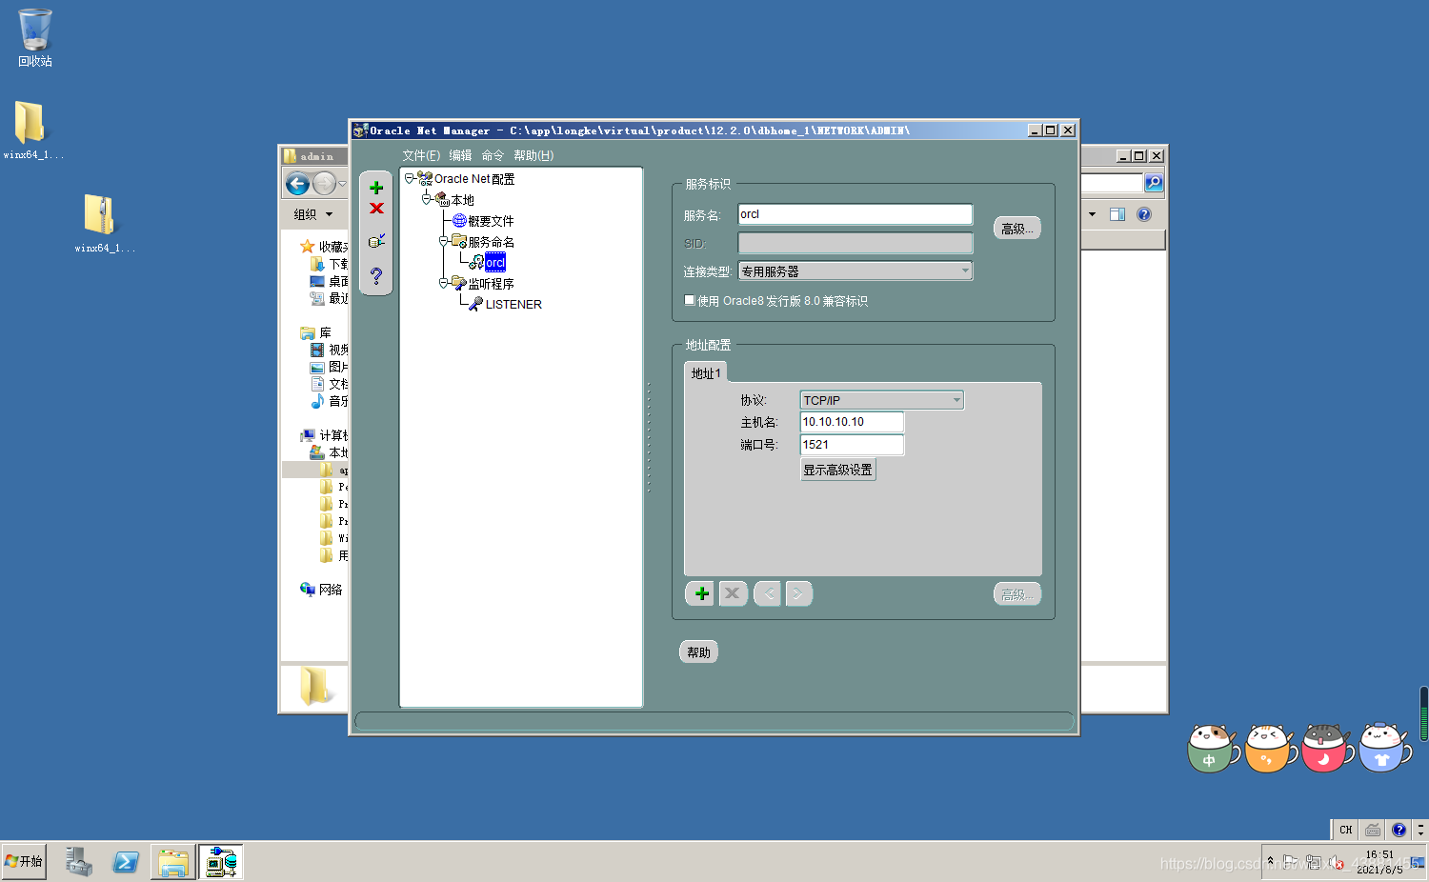Open the Recycle Bin desktop icon
1429x882 pixels.
coord(35,38)
